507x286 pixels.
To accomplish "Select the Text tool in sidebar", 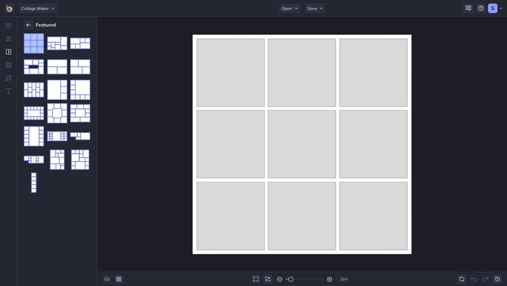I will click(x=9, y=91).
